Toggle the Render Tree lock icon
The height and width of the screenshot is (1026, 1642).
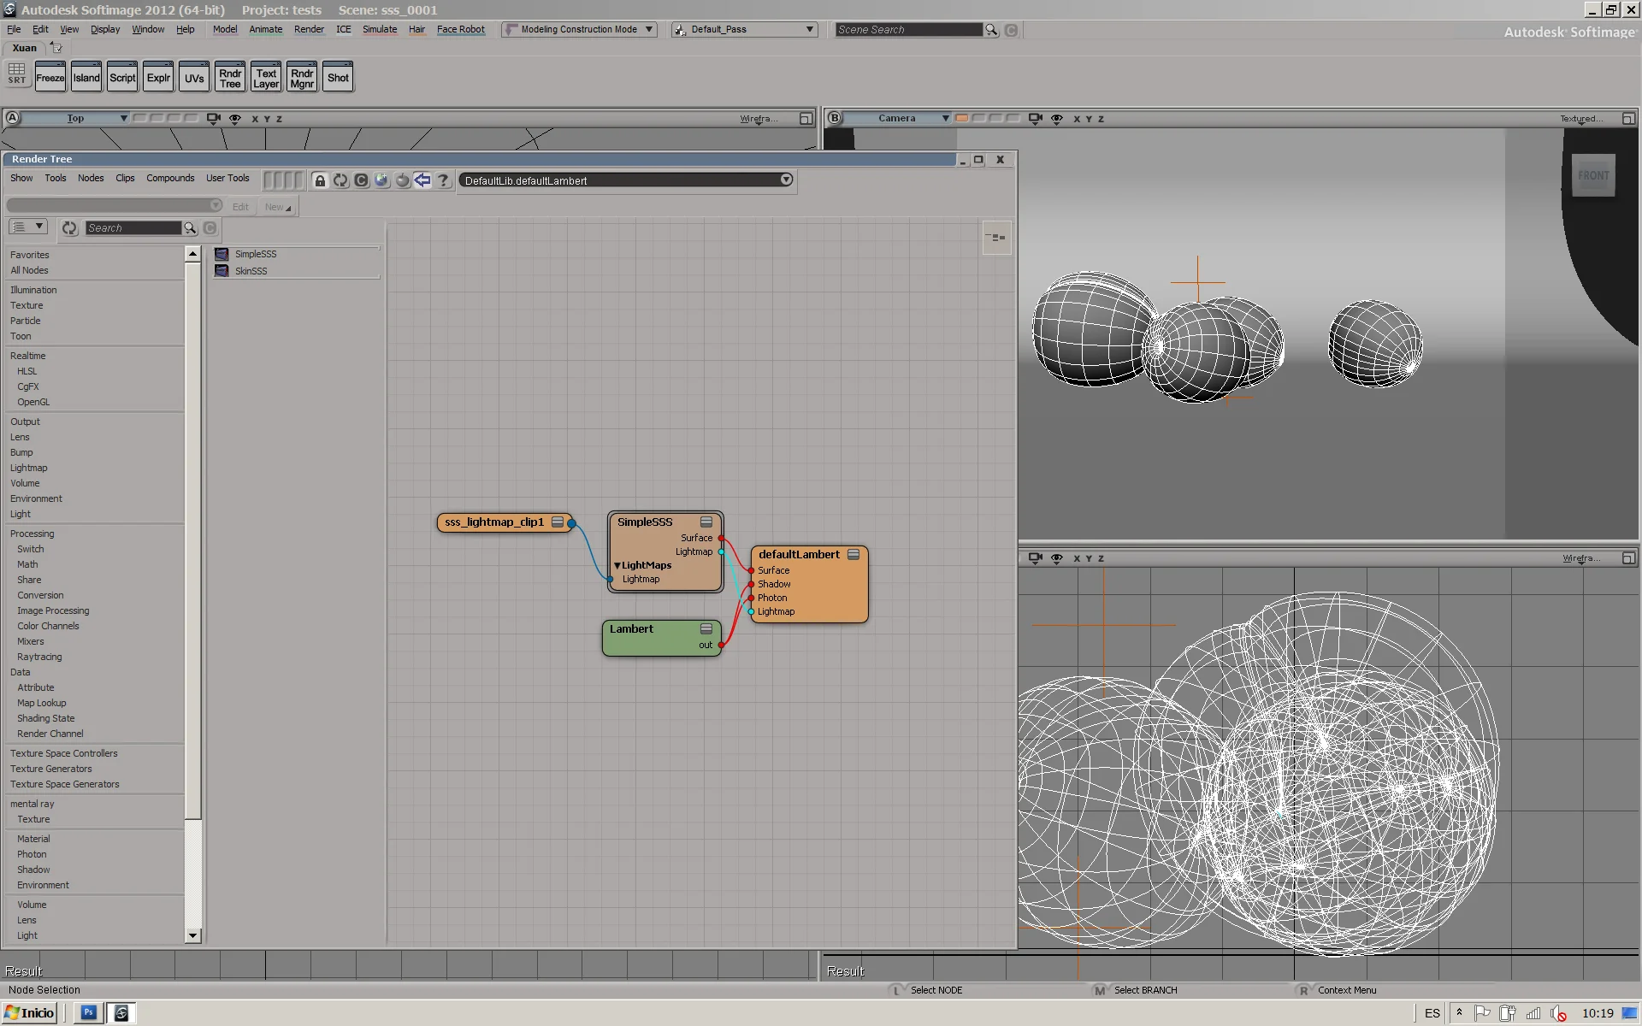tap(320, 180)
